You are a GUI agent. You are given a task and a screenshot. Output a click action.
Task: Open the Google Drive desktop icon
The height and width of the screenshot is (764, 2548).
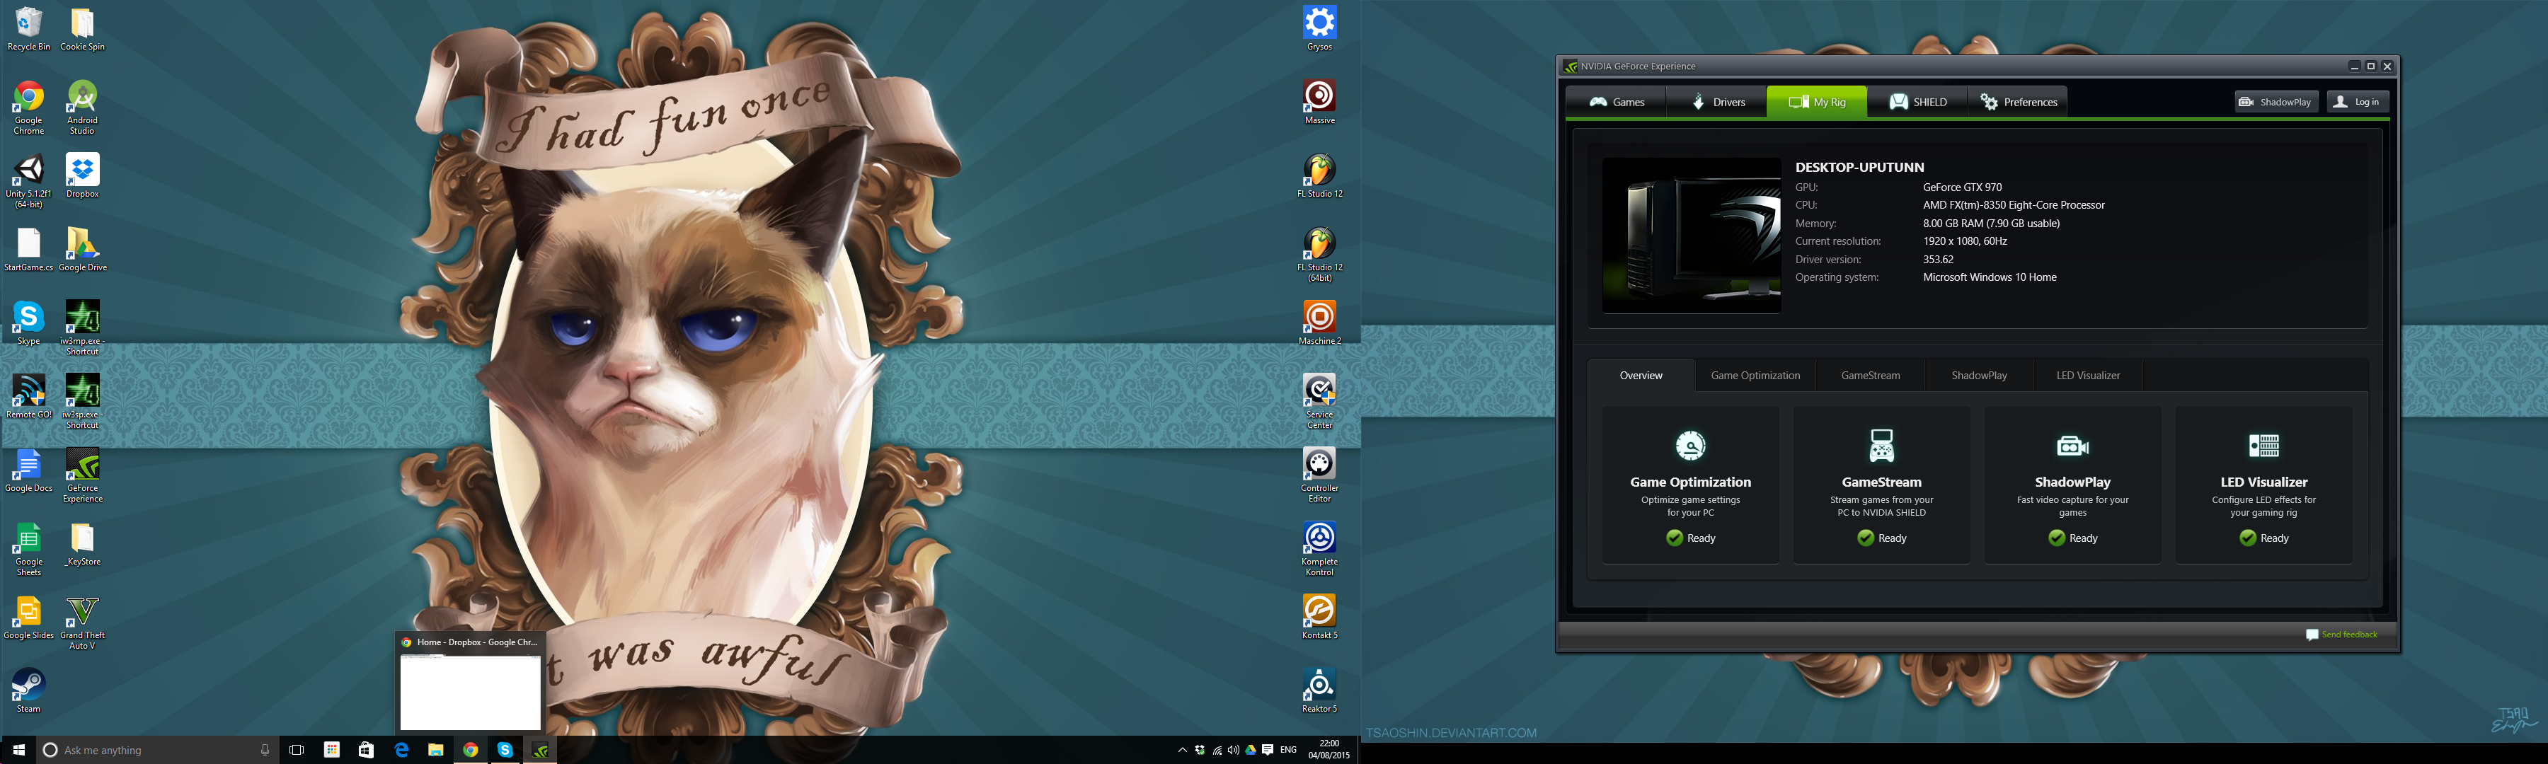point(82,249)
